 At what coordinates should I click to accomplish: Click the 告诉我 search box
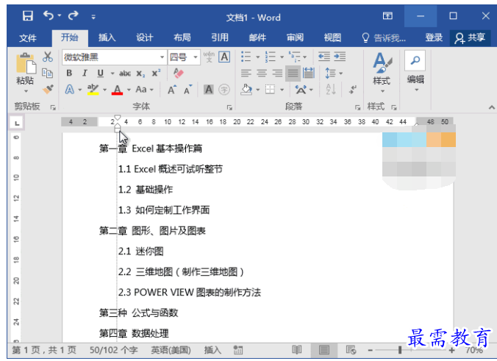pyautogui.click(x=384, y=38)
